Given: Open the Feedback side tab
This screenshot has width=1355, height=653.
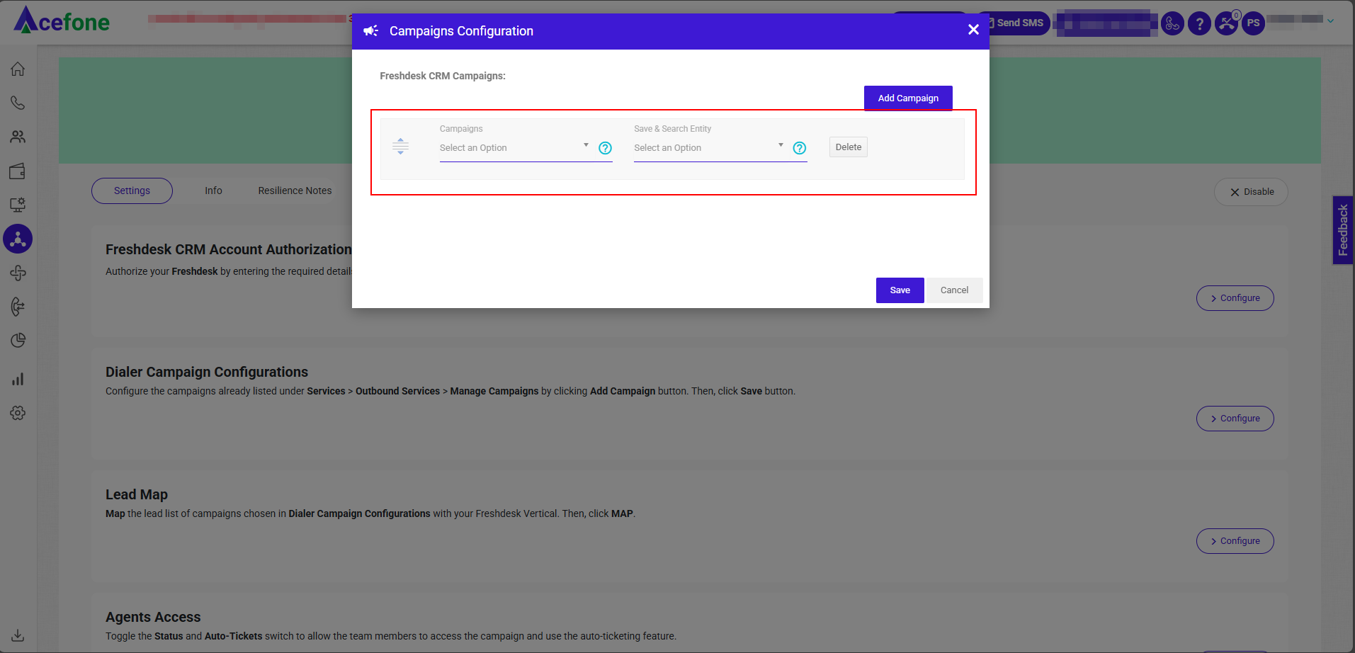Looking at the screenshot, I should coord(1343,230).
